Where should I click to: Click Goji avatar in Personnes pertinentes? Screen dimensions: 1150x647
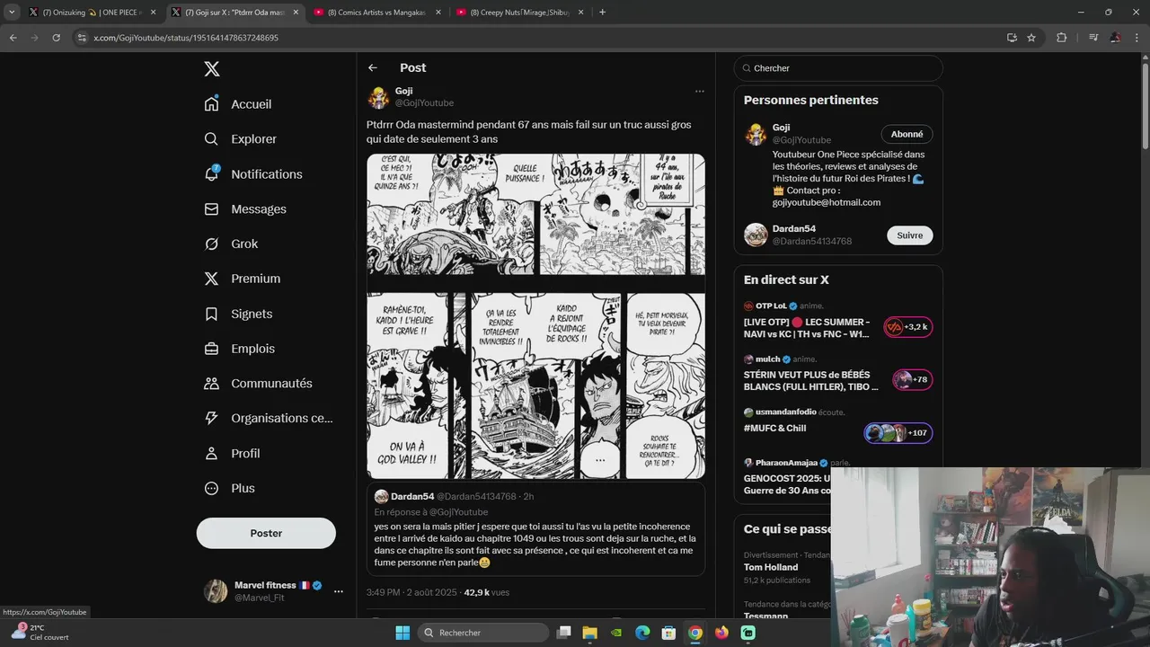tap(756, 134)
